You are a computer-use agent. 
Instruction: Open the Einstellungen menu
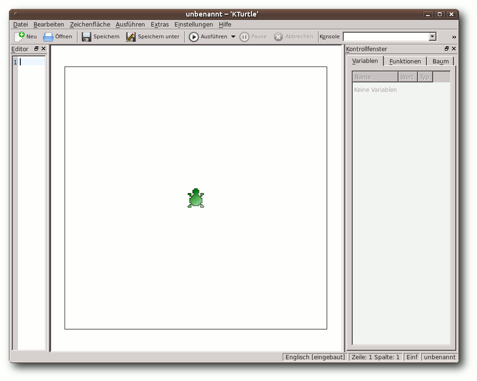pyautogui.click(x=193, y=24)
